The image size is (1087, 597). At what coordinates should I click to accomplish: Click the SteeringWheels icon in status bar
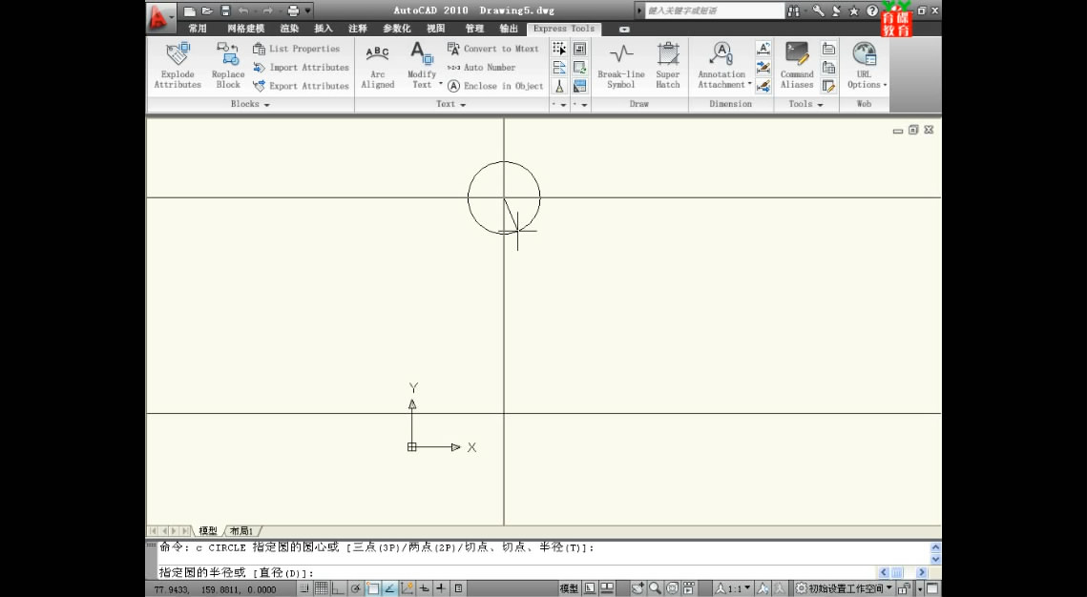[672, 588]
